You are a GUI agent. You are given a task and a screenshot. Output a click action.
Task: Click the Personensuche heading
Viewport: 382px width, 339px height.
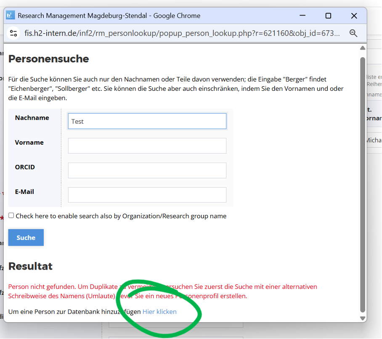point(48,59)
